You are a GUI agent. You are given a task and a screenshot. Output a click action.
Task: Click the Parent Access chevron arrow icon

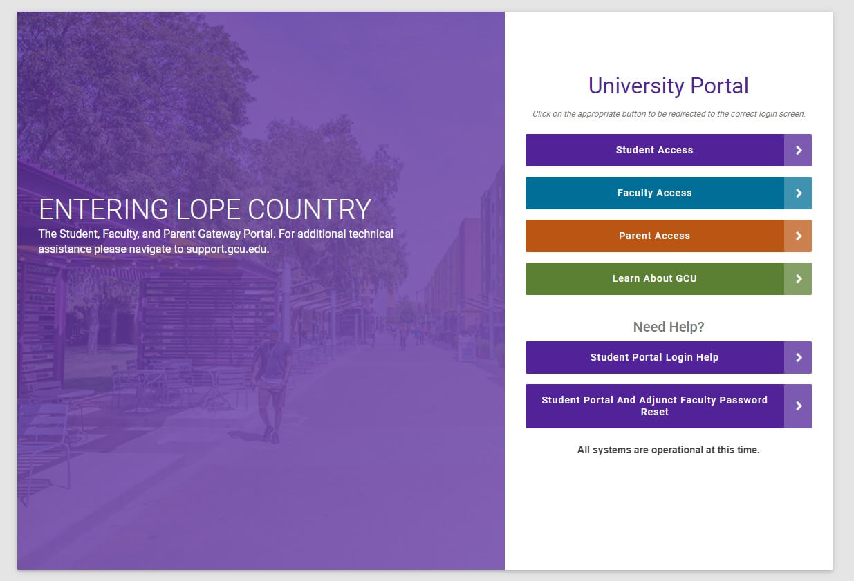click(798, 236)
